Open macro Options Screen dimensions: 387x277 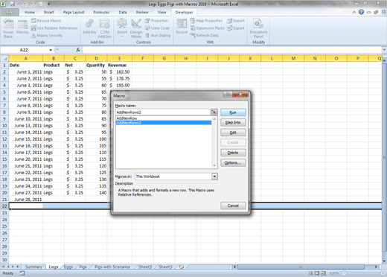(233, 163)
